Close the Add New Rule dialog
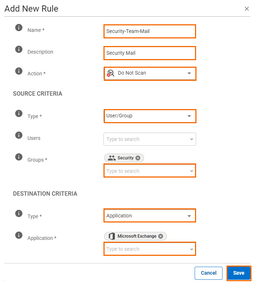The width and height of the screenshot is (254, 283). pos(247,9)
